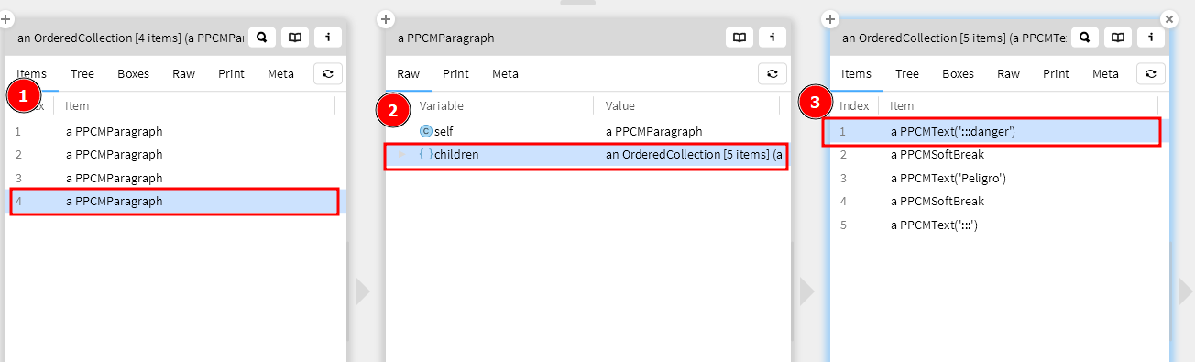Screen dimensions: 1195x362
Task: Click search icon in third pane header
Action: (x=1084, y=38)
